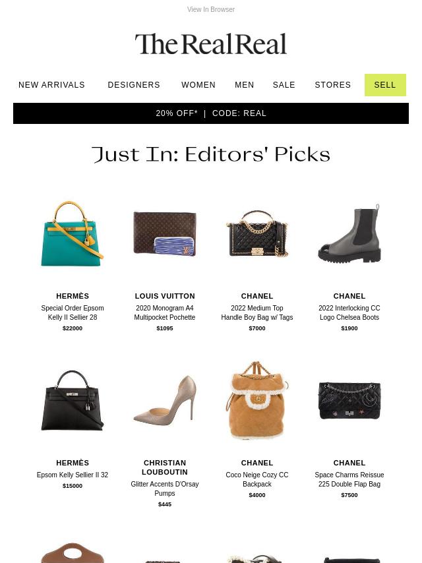Screen dimensions: 422x563
Task: Open The RealReal logo
Action: point(211,44)
